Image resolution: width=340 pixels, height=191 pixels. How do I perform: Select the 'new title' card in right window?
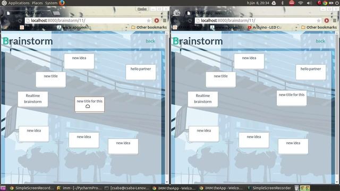(x=221, y=80)
